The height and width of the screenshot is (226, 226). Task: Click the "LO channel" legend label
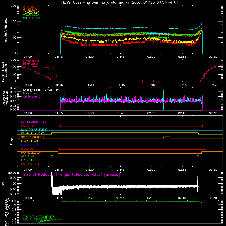(x=31, y=61)
